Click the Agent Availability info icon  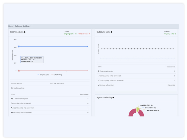click(x=113, y=97)
